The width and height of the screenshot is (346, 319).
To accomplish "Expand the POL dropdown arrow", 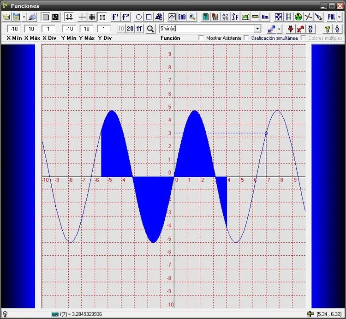I will [339, 17].
